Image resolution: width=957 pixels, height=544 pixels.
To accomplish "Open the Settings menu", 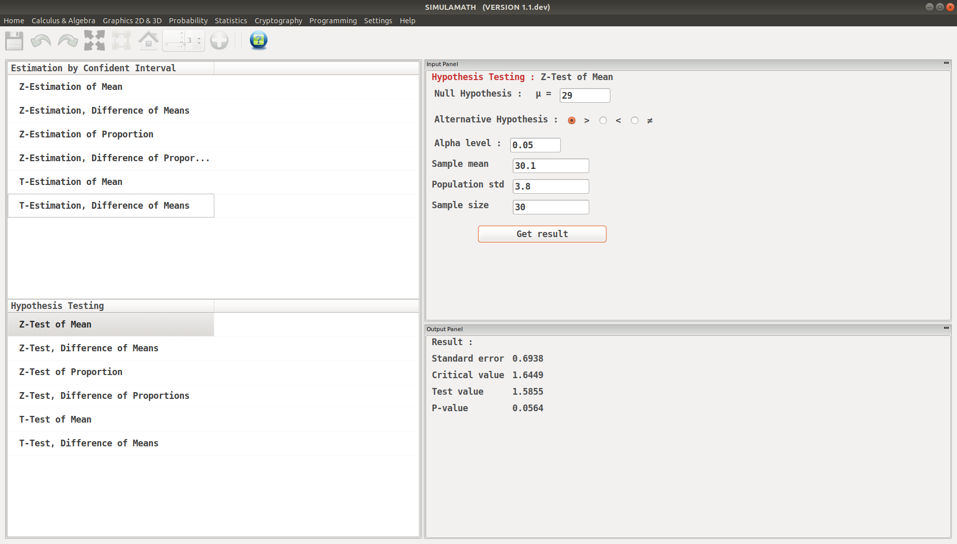I will pos(378,21).
